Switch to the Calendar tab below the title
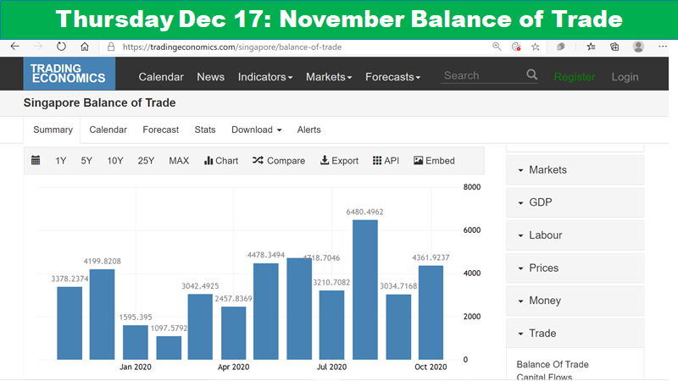 [108, 130]
